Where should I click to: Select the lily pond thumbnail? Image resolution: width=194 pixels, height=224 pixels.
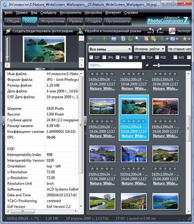pyautogui.click(x=165, y=154)
